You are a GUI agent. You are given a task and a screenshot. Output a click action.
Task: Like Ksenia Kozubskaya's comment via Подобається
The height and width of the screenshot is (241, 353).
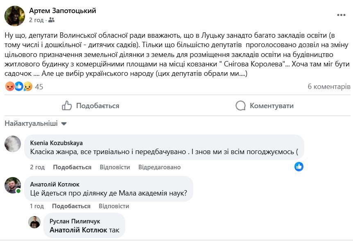tap(72, 167)
